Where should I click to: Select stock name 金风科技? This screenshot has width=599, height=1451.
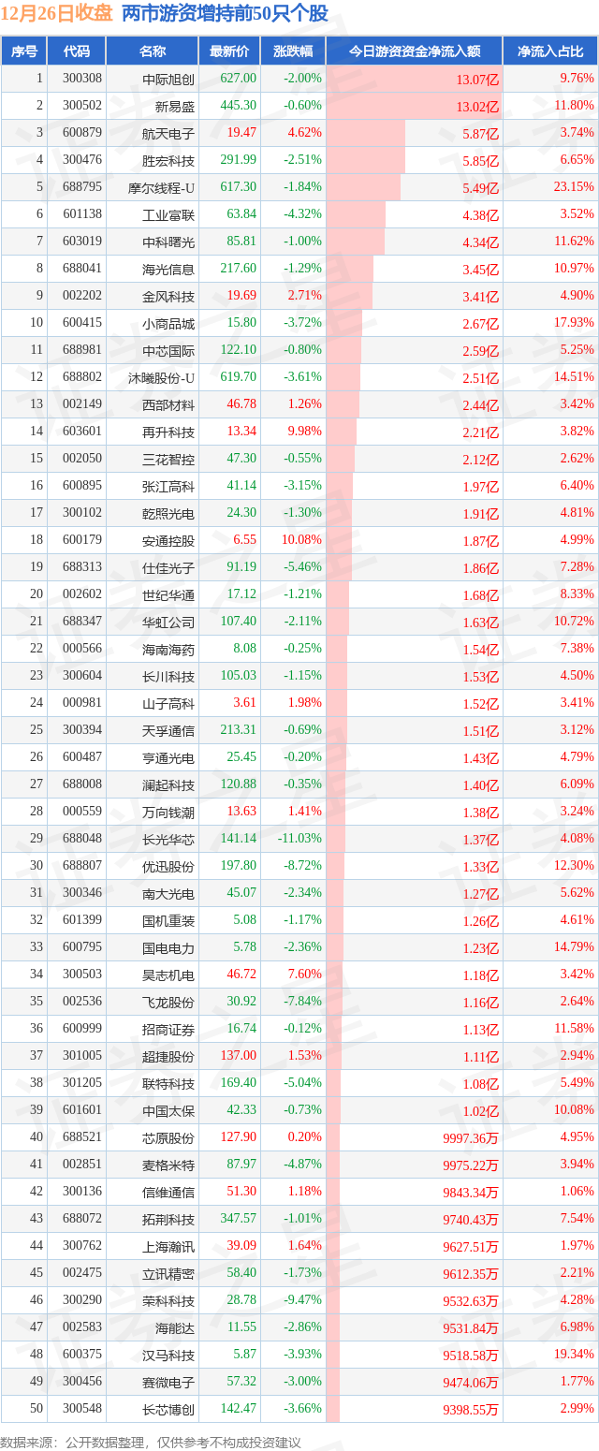pos(168,296)
